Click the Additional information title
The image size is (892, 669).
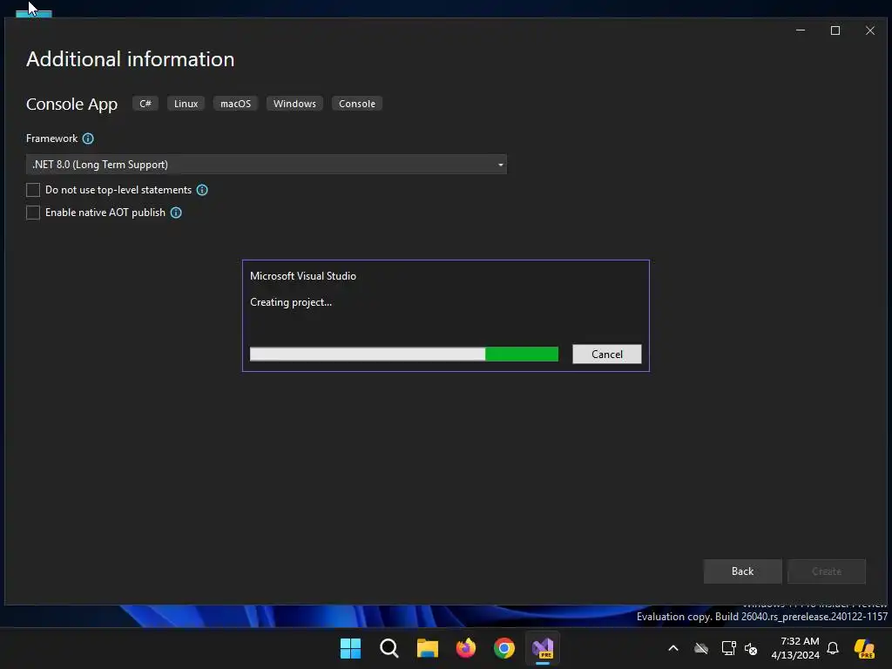coord(131,59)
